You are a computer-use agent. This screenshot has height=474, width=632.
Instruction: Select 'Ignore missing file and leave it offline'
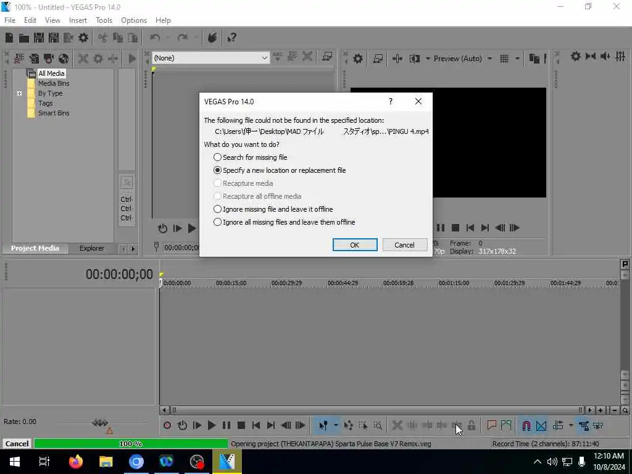pyautogui.click(x=273, y=209)
